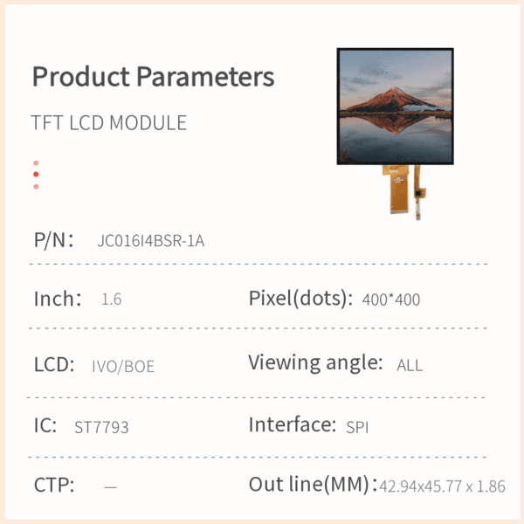Click the P/N label
This screenshot has height=524, width=524.
pos(52,240)
